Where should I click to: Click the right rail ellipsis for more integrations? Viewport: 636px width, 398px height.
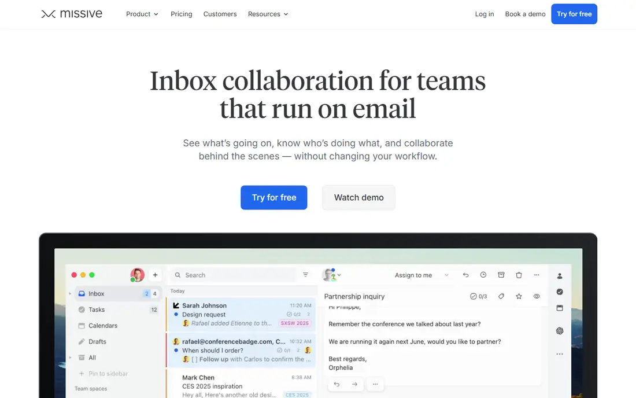coord(560,354)
